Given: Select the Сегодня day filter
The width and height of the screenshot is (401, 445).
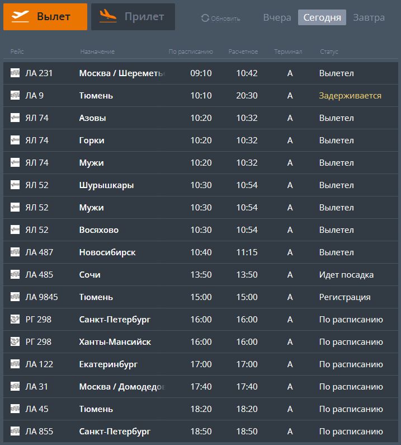Looking at the screenshot, I should [x=322, y=17].
